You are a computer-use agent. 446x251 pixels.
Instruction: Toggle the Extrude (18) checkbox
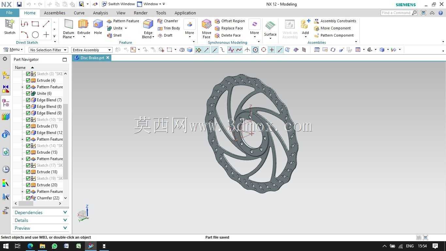click(28, 172)
